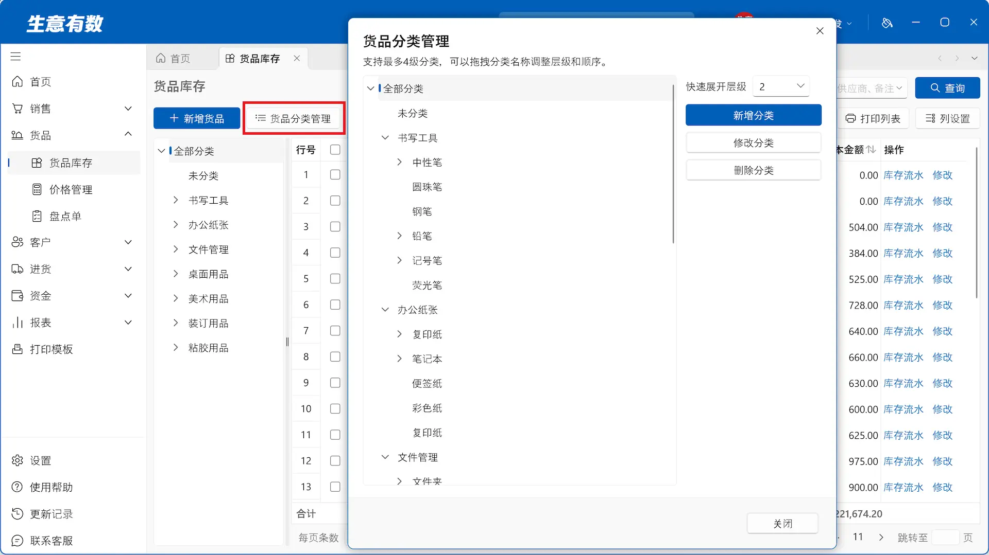Collapse 办公纸张 in the dialog tree
The width and height of the screenshot is (989, 555).
point(385,310)
